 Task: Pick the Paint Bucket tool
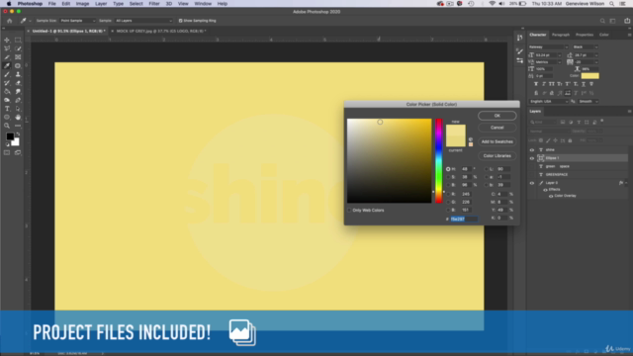click(x=7, y=91)
